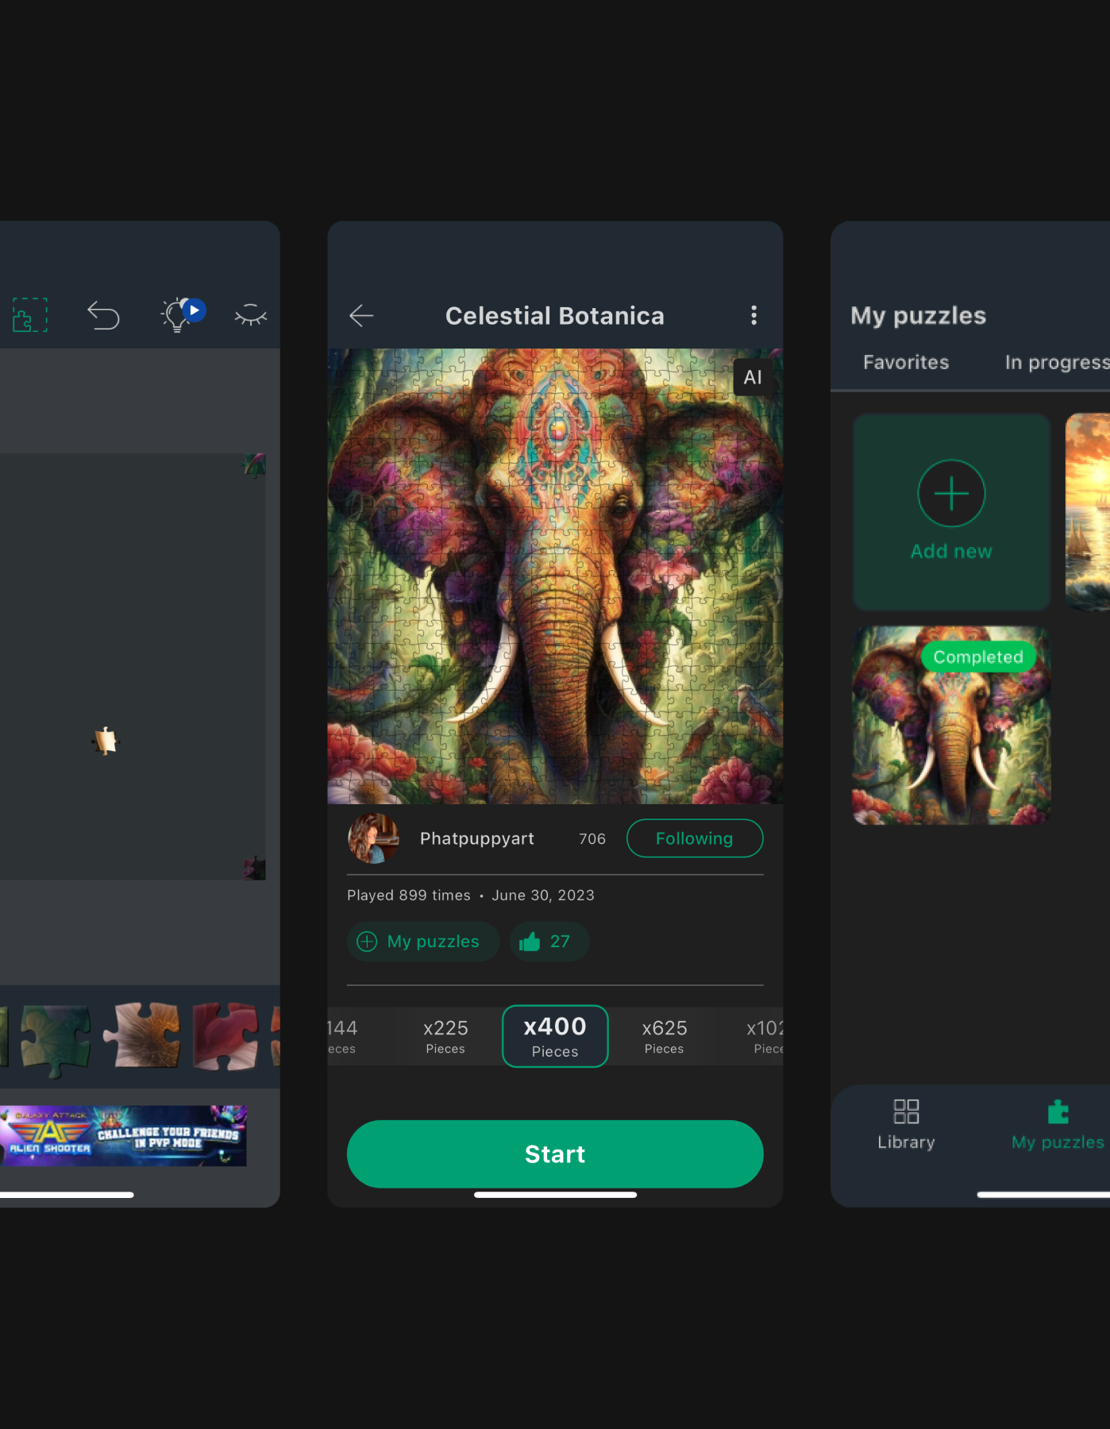Like the puzzle with thumbs-up 27

(x=549, y=942)
